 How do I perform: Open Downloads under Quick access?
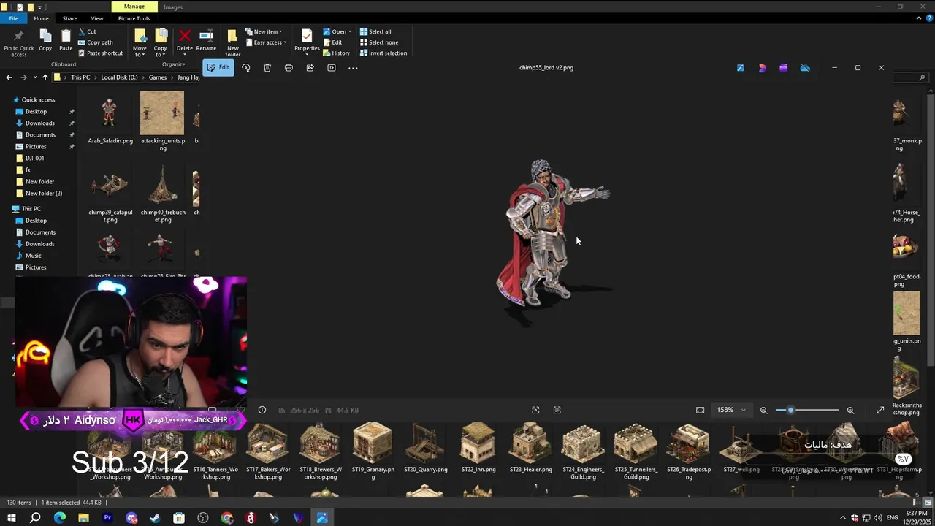coord(40,123)
